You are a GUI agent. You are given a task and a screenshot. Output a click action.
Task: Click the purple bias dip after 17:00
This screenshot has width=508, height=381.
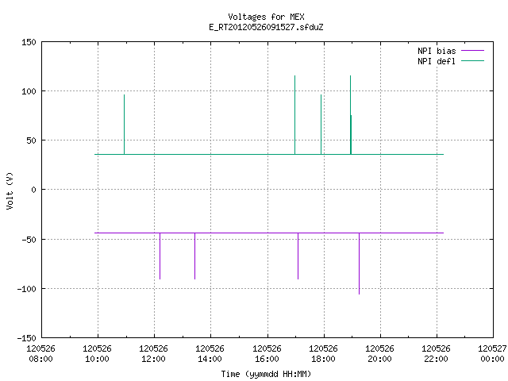click(298, 256)
